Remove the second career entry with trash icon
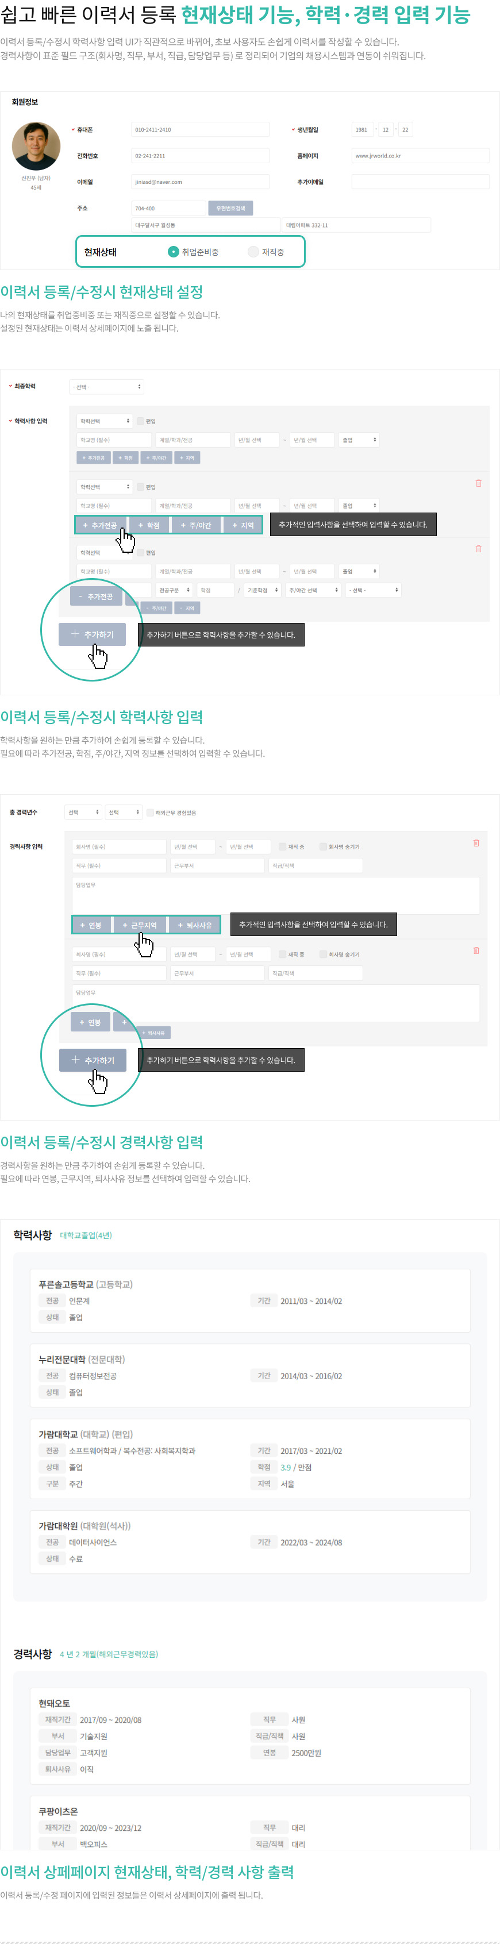Image resolution: width=500 pixels, height=1944 pixels. point(476,951)
